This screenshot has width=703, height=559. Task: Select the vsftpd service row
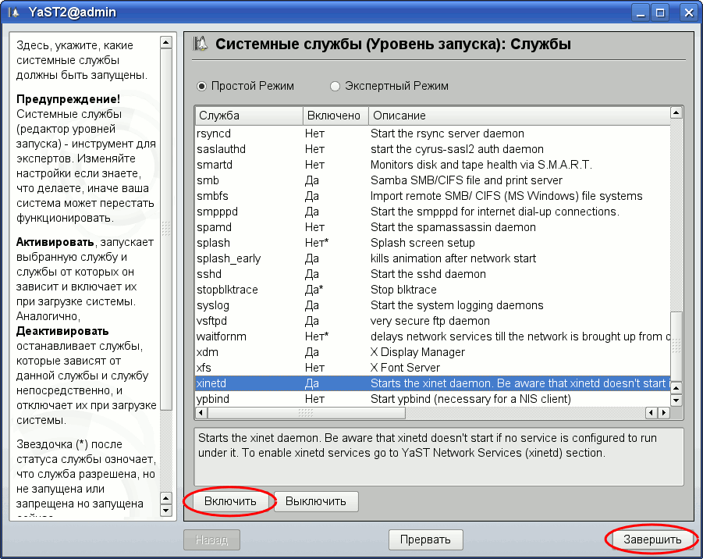pos(433,321)
